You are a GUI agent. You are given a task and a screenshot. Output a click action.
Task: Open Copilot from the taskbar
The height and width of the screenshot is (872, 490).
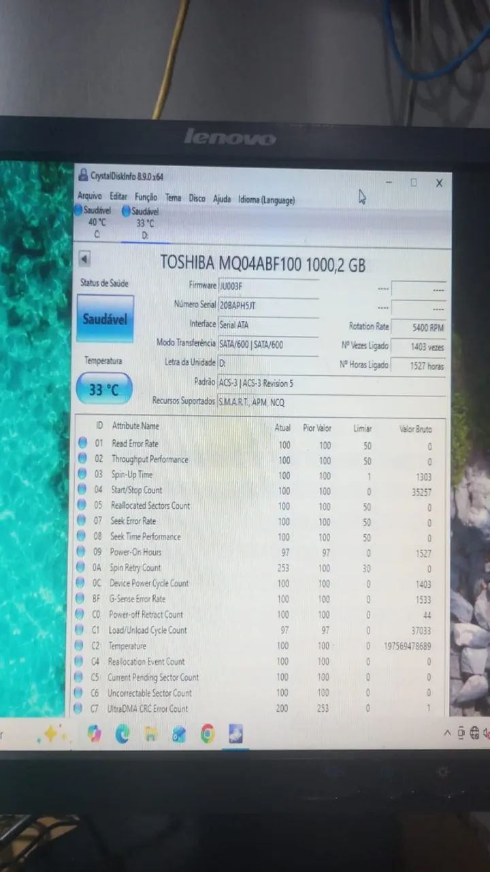pos(95,733)
